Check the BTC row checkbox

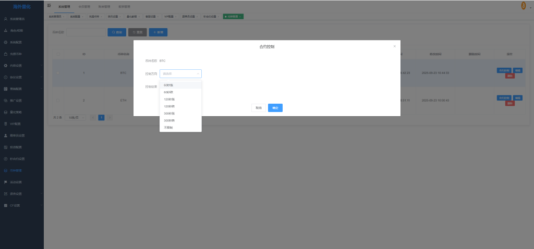pyautogui.click(x=58, y=73)
